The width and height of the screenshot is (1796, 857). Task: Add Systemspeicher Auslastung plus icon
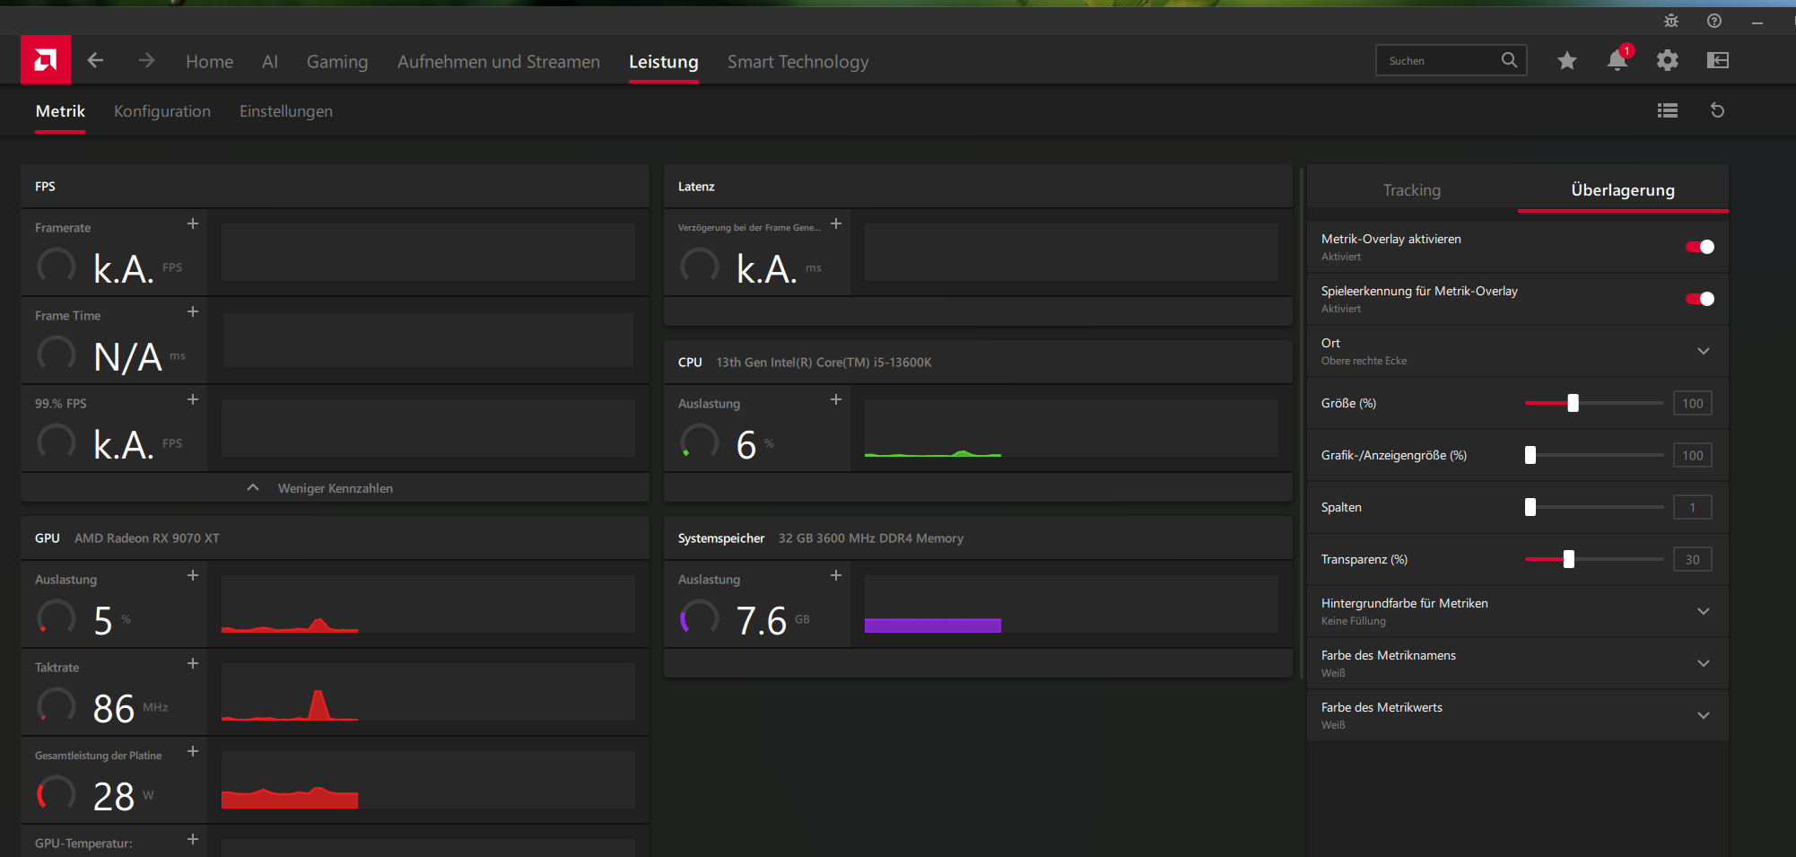(836, 575)
